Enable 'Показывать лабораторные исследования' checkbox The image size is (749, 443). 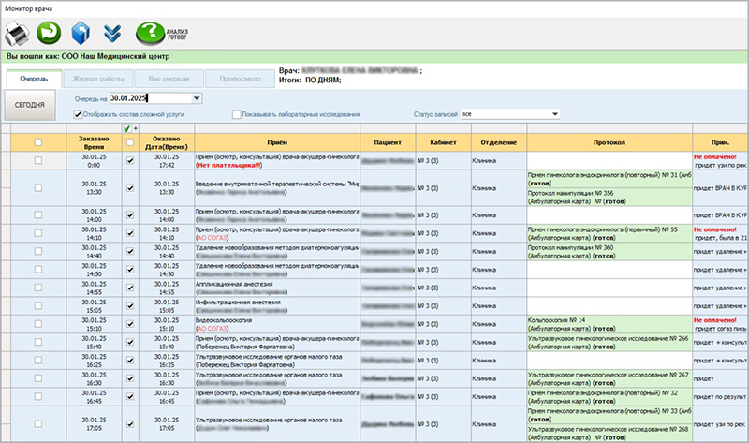point(237,114)
